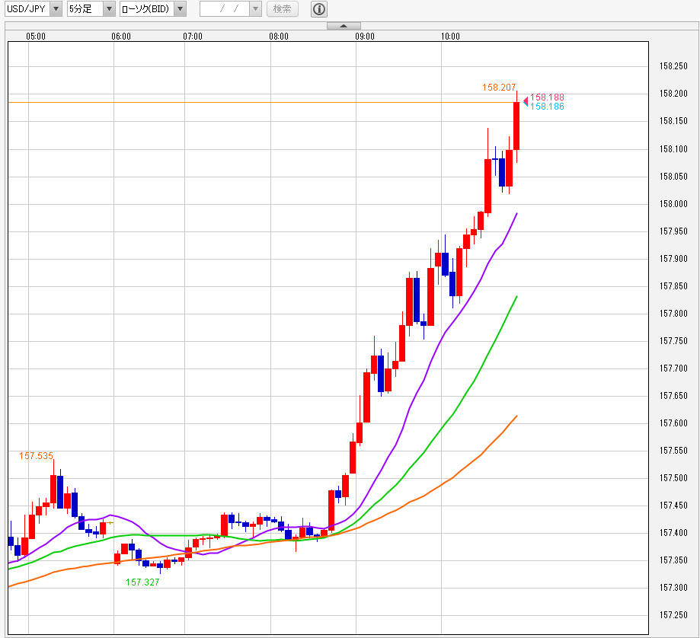Image resolution: width=700 pixels, height=638 pixels.
Task: Click the 157.250 price axis label
Action: pyautogui.click(x=673, y=615)
